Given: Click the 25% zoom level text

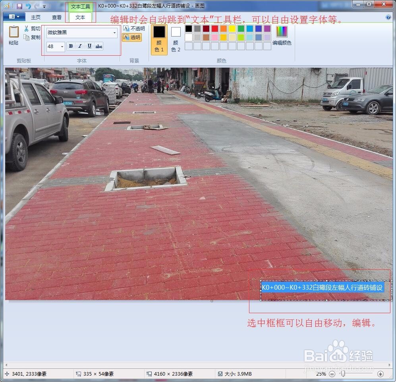Looking at the screenshot, I should pos(321,374).
